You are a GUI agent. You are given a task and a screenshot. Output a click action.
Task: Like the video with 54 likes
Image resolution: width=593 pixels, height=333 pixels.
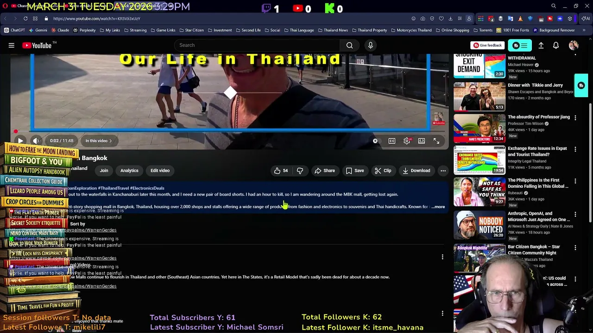coord(281,171)
